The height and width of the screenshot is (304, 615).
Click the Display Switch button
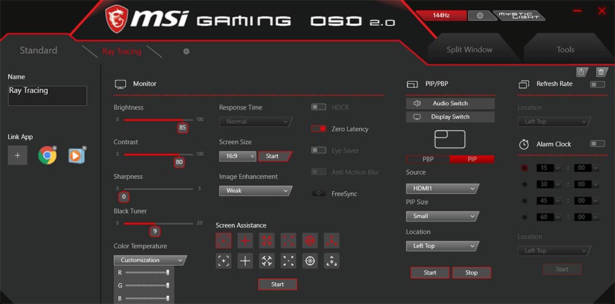(x=450, y=117)
